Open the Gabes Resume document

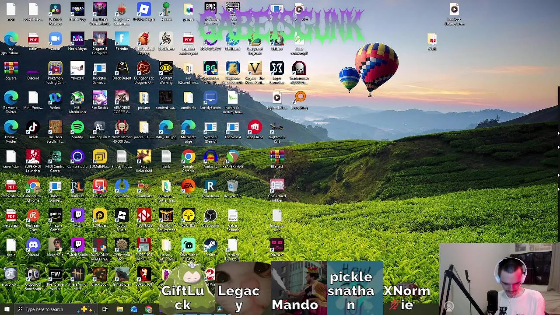(232, 220)
